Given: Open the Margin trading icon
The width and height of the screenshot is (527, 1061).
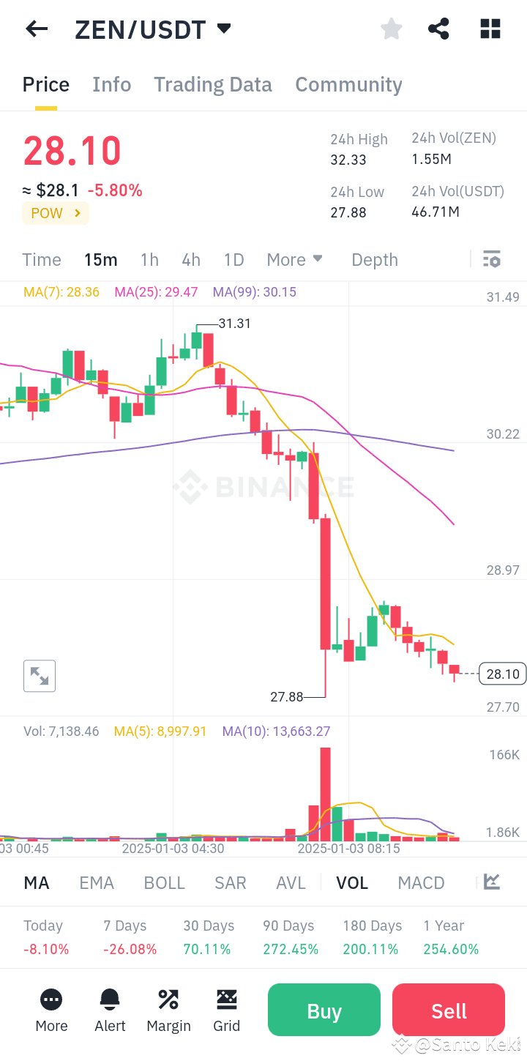Looking at the screenshot, I should point(168,1010).
